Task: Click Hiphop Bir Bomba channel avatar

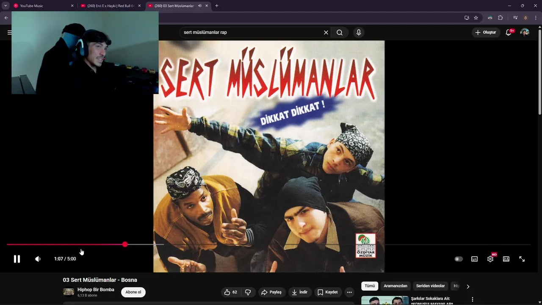Action: pyautogui.click(x=69, y=292)
